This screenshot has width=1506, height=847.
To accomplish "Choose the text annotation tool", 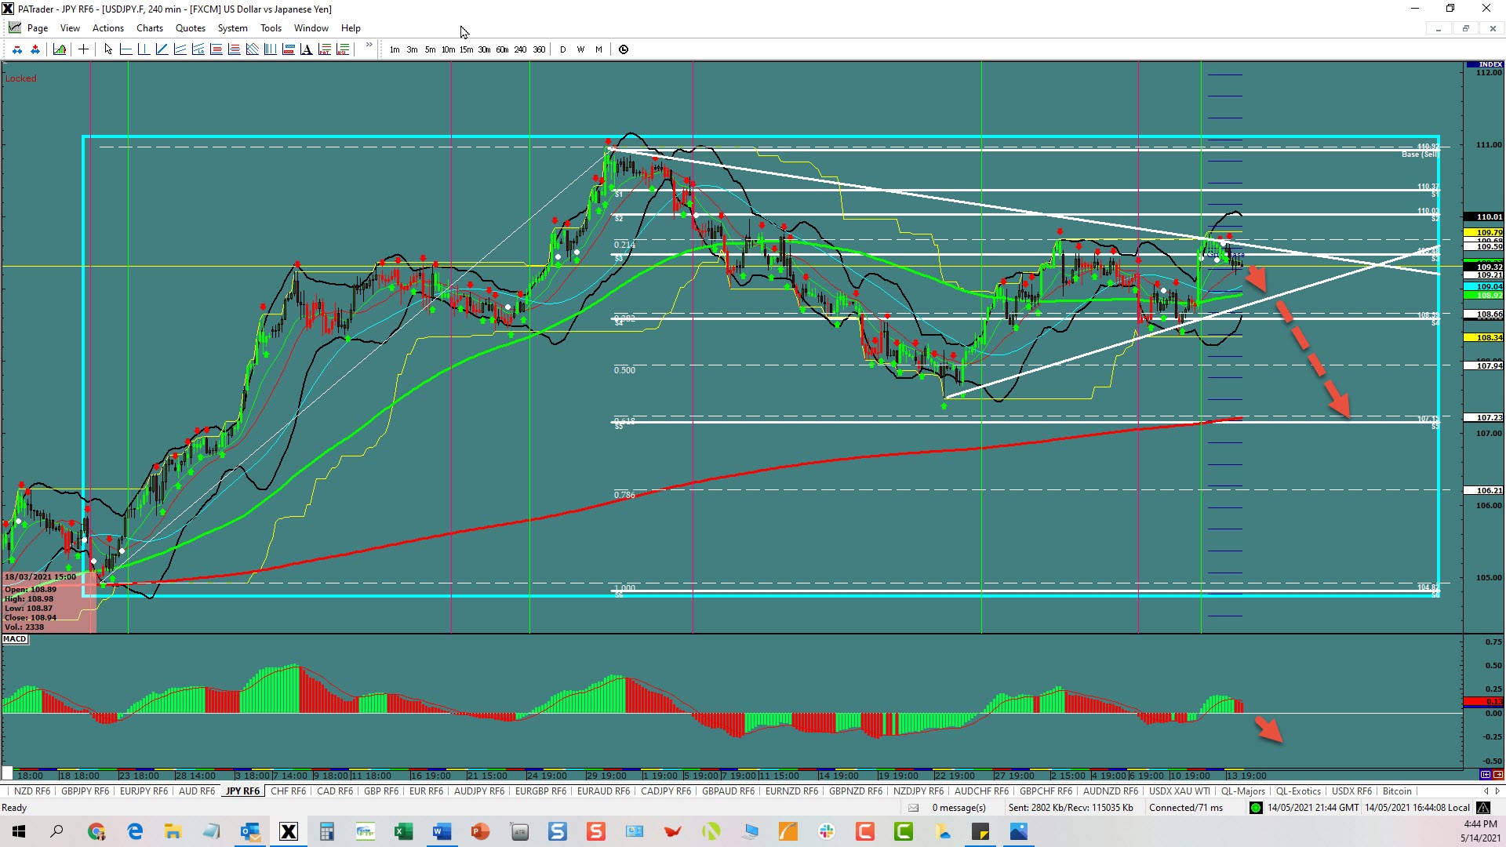I will (x=306, y=49).
